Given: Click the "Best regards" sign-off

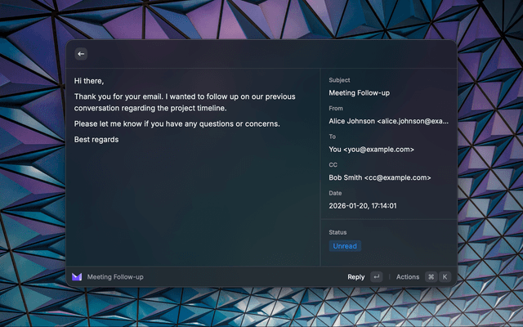Looking at the screenshot, I should [x=96, y=140].
